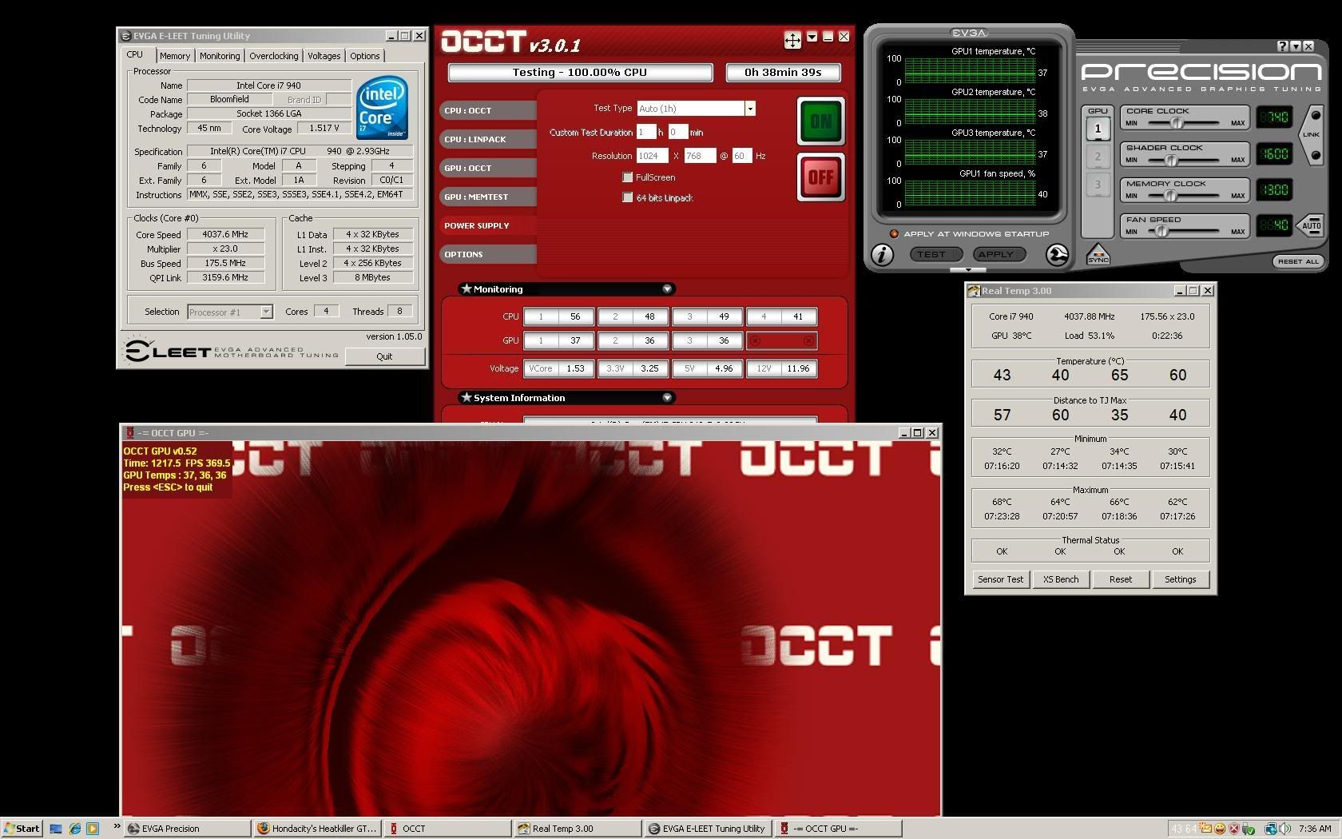The height and width of the screenshot is (839, 1342).
Task: Click the green ON button in OCCT
Action: point(820,121)
